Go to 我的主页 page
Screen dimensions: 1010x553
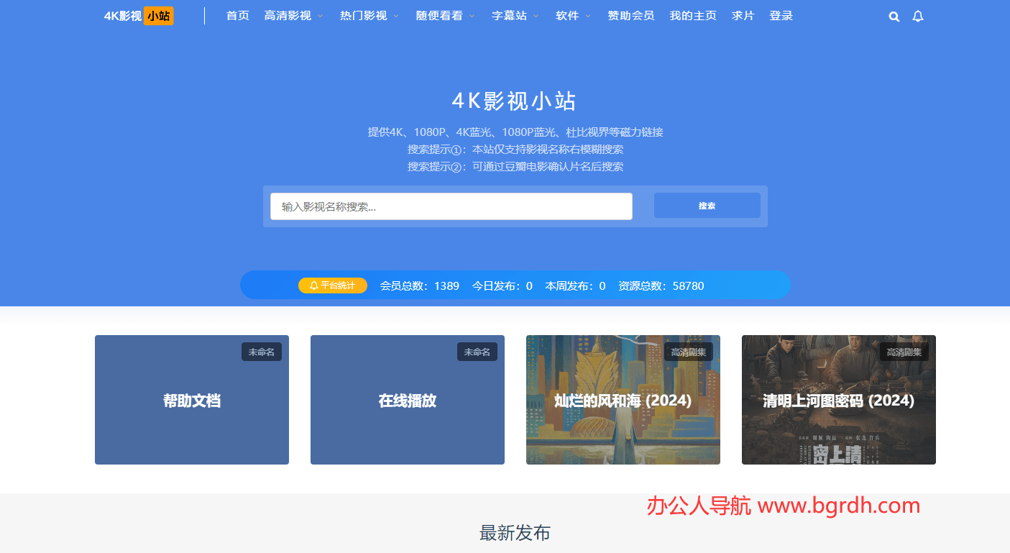[x=692, y=15]
